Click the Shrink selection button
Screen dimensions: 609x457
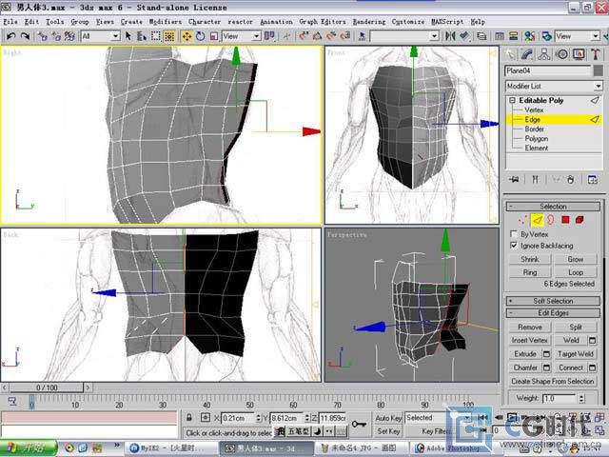pos(530,259)
